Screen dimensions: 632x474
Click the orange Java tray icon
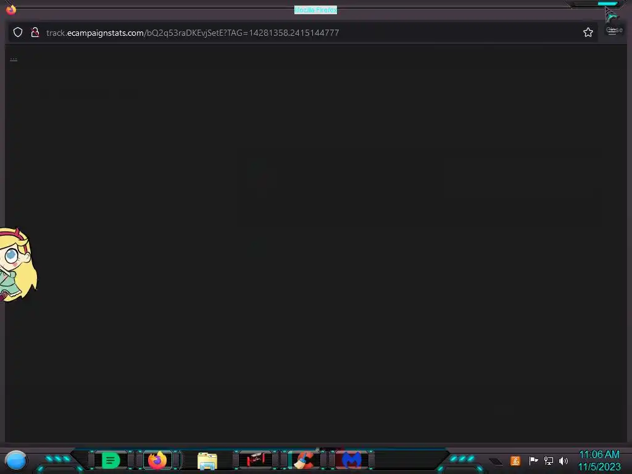[515, 460]
